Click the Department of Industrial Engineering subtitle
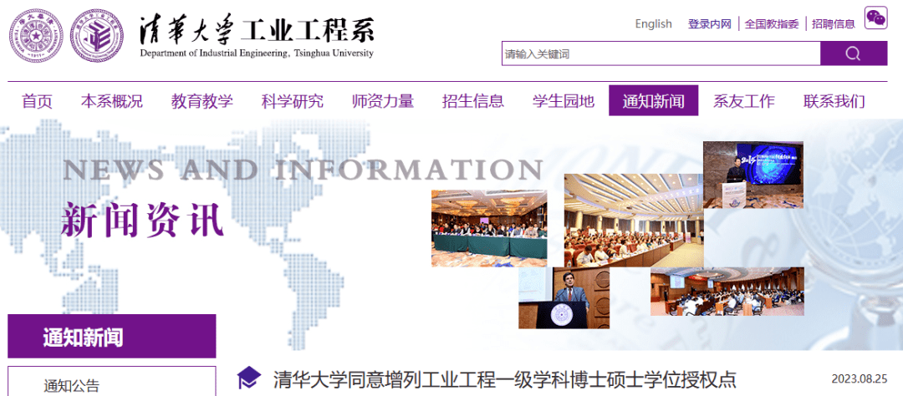The height and width of the screenshot is (396, 903). [257, 53]
